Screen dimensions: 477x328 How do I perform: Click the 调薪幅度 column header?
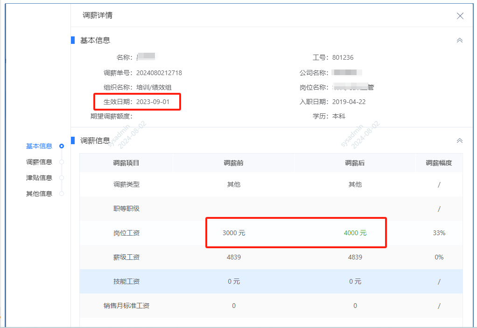click(438, 162)
